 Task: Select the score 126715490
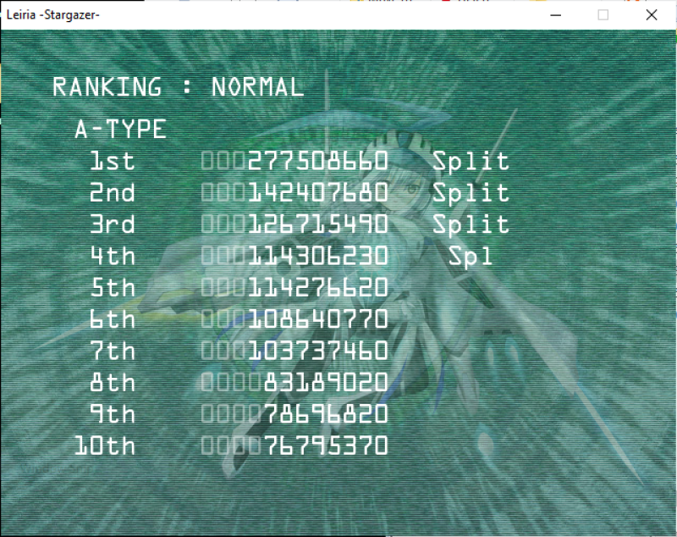[318, 224]
